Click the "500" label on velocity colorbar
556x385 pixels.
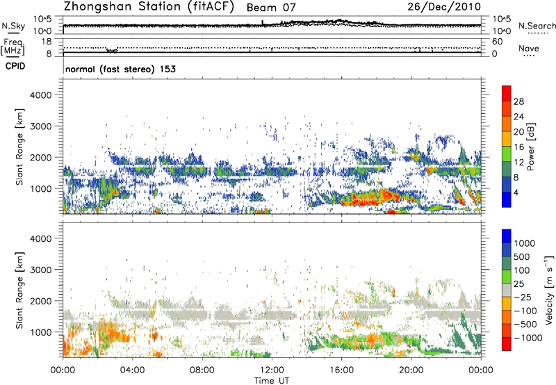pyautogui.click(x=523, y=257)
